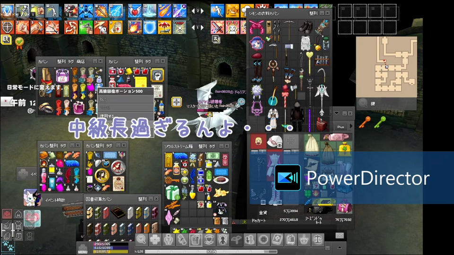Choose 使用する in the potion context menu
The image size is (454, 255).
coord(125,116)
